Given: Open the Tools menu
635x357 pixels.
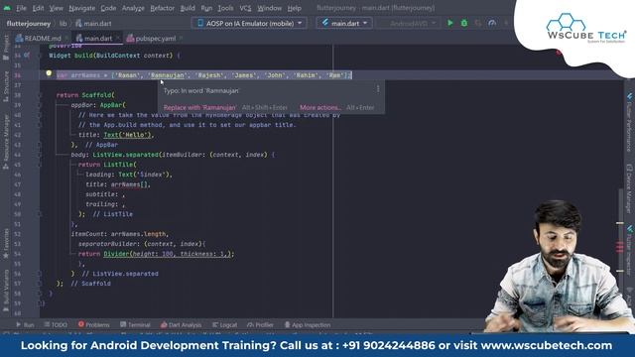Looking at the screenshot, I should point(225,8).
